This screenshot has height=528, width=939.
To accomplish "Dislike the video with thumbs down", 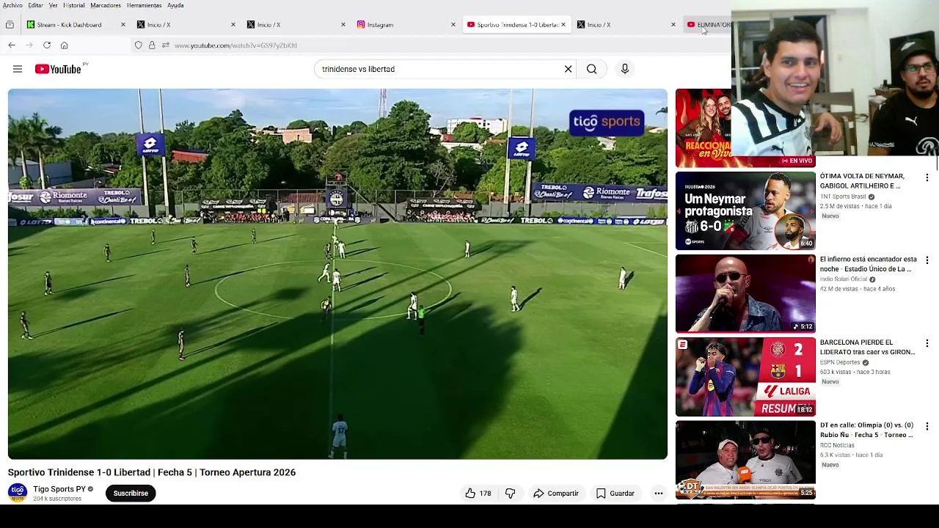I will coord(511,494).
